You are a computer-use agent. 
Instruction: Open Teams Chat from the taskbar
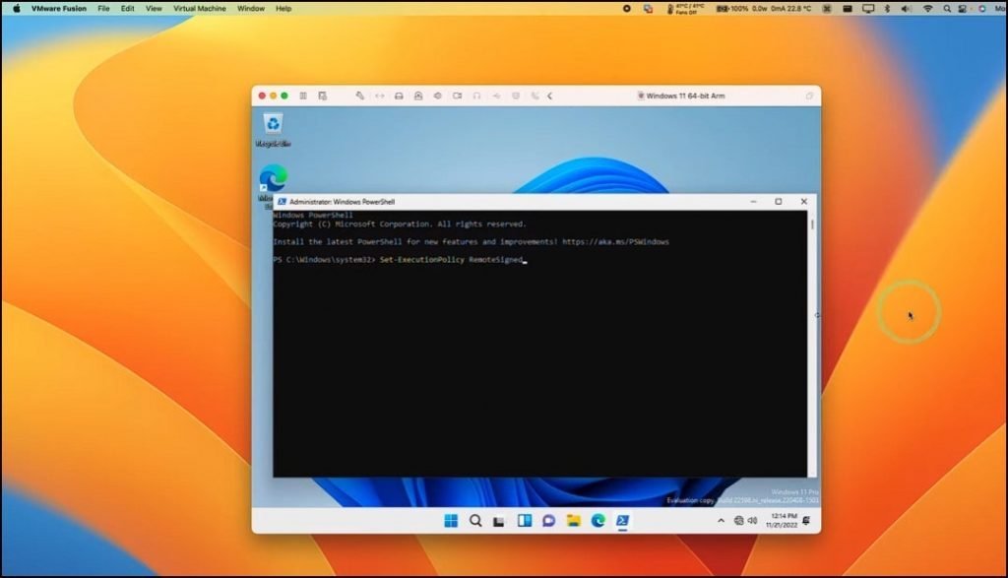[548, 520]
